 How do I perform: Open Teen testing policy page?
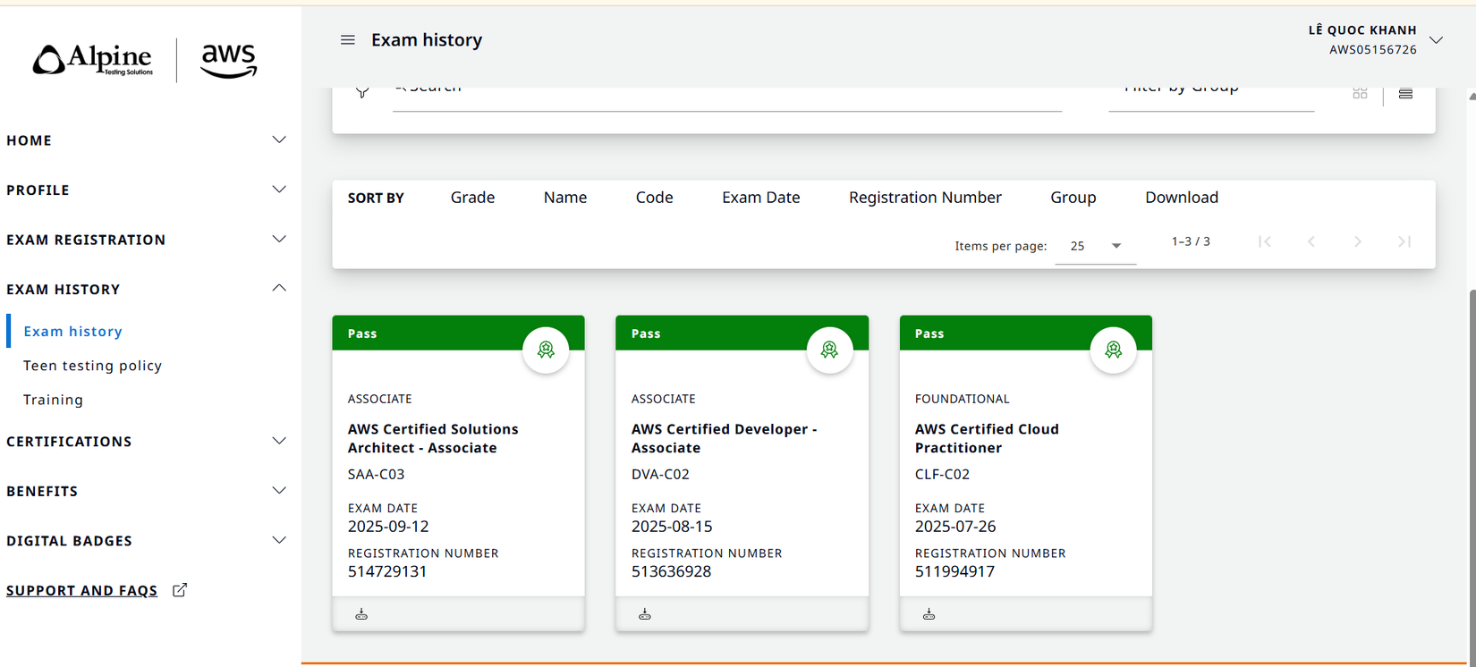92,366
